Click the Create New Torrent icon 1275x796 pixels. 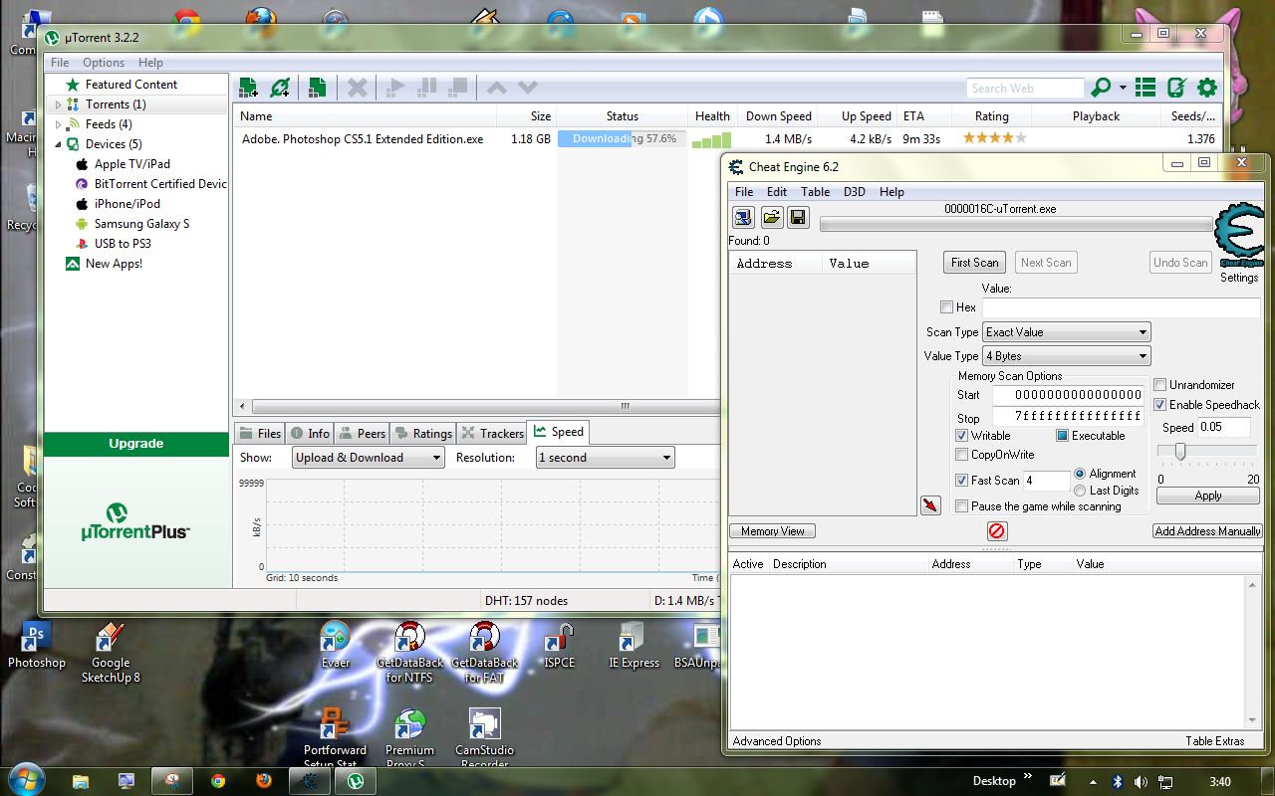click(317, 88)
